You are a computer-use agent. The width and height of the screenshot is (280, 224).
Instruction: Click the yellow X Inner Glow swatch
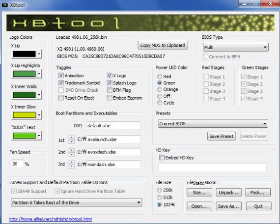(24, 115)
